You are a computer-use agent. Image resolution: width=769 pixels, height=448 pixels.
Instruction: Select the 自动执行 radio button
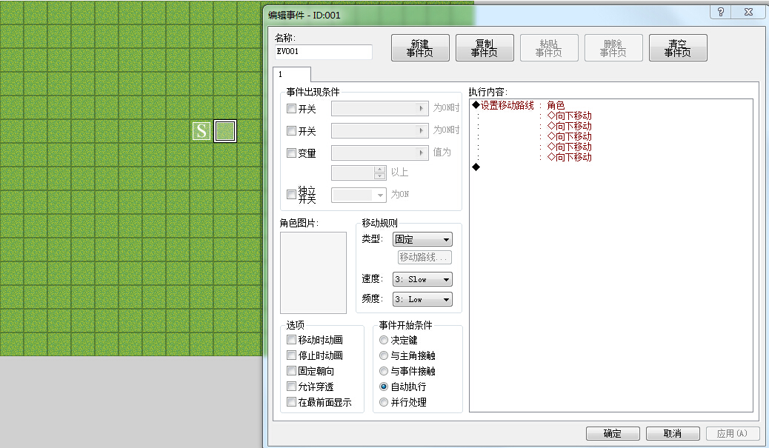click(384, 387)
